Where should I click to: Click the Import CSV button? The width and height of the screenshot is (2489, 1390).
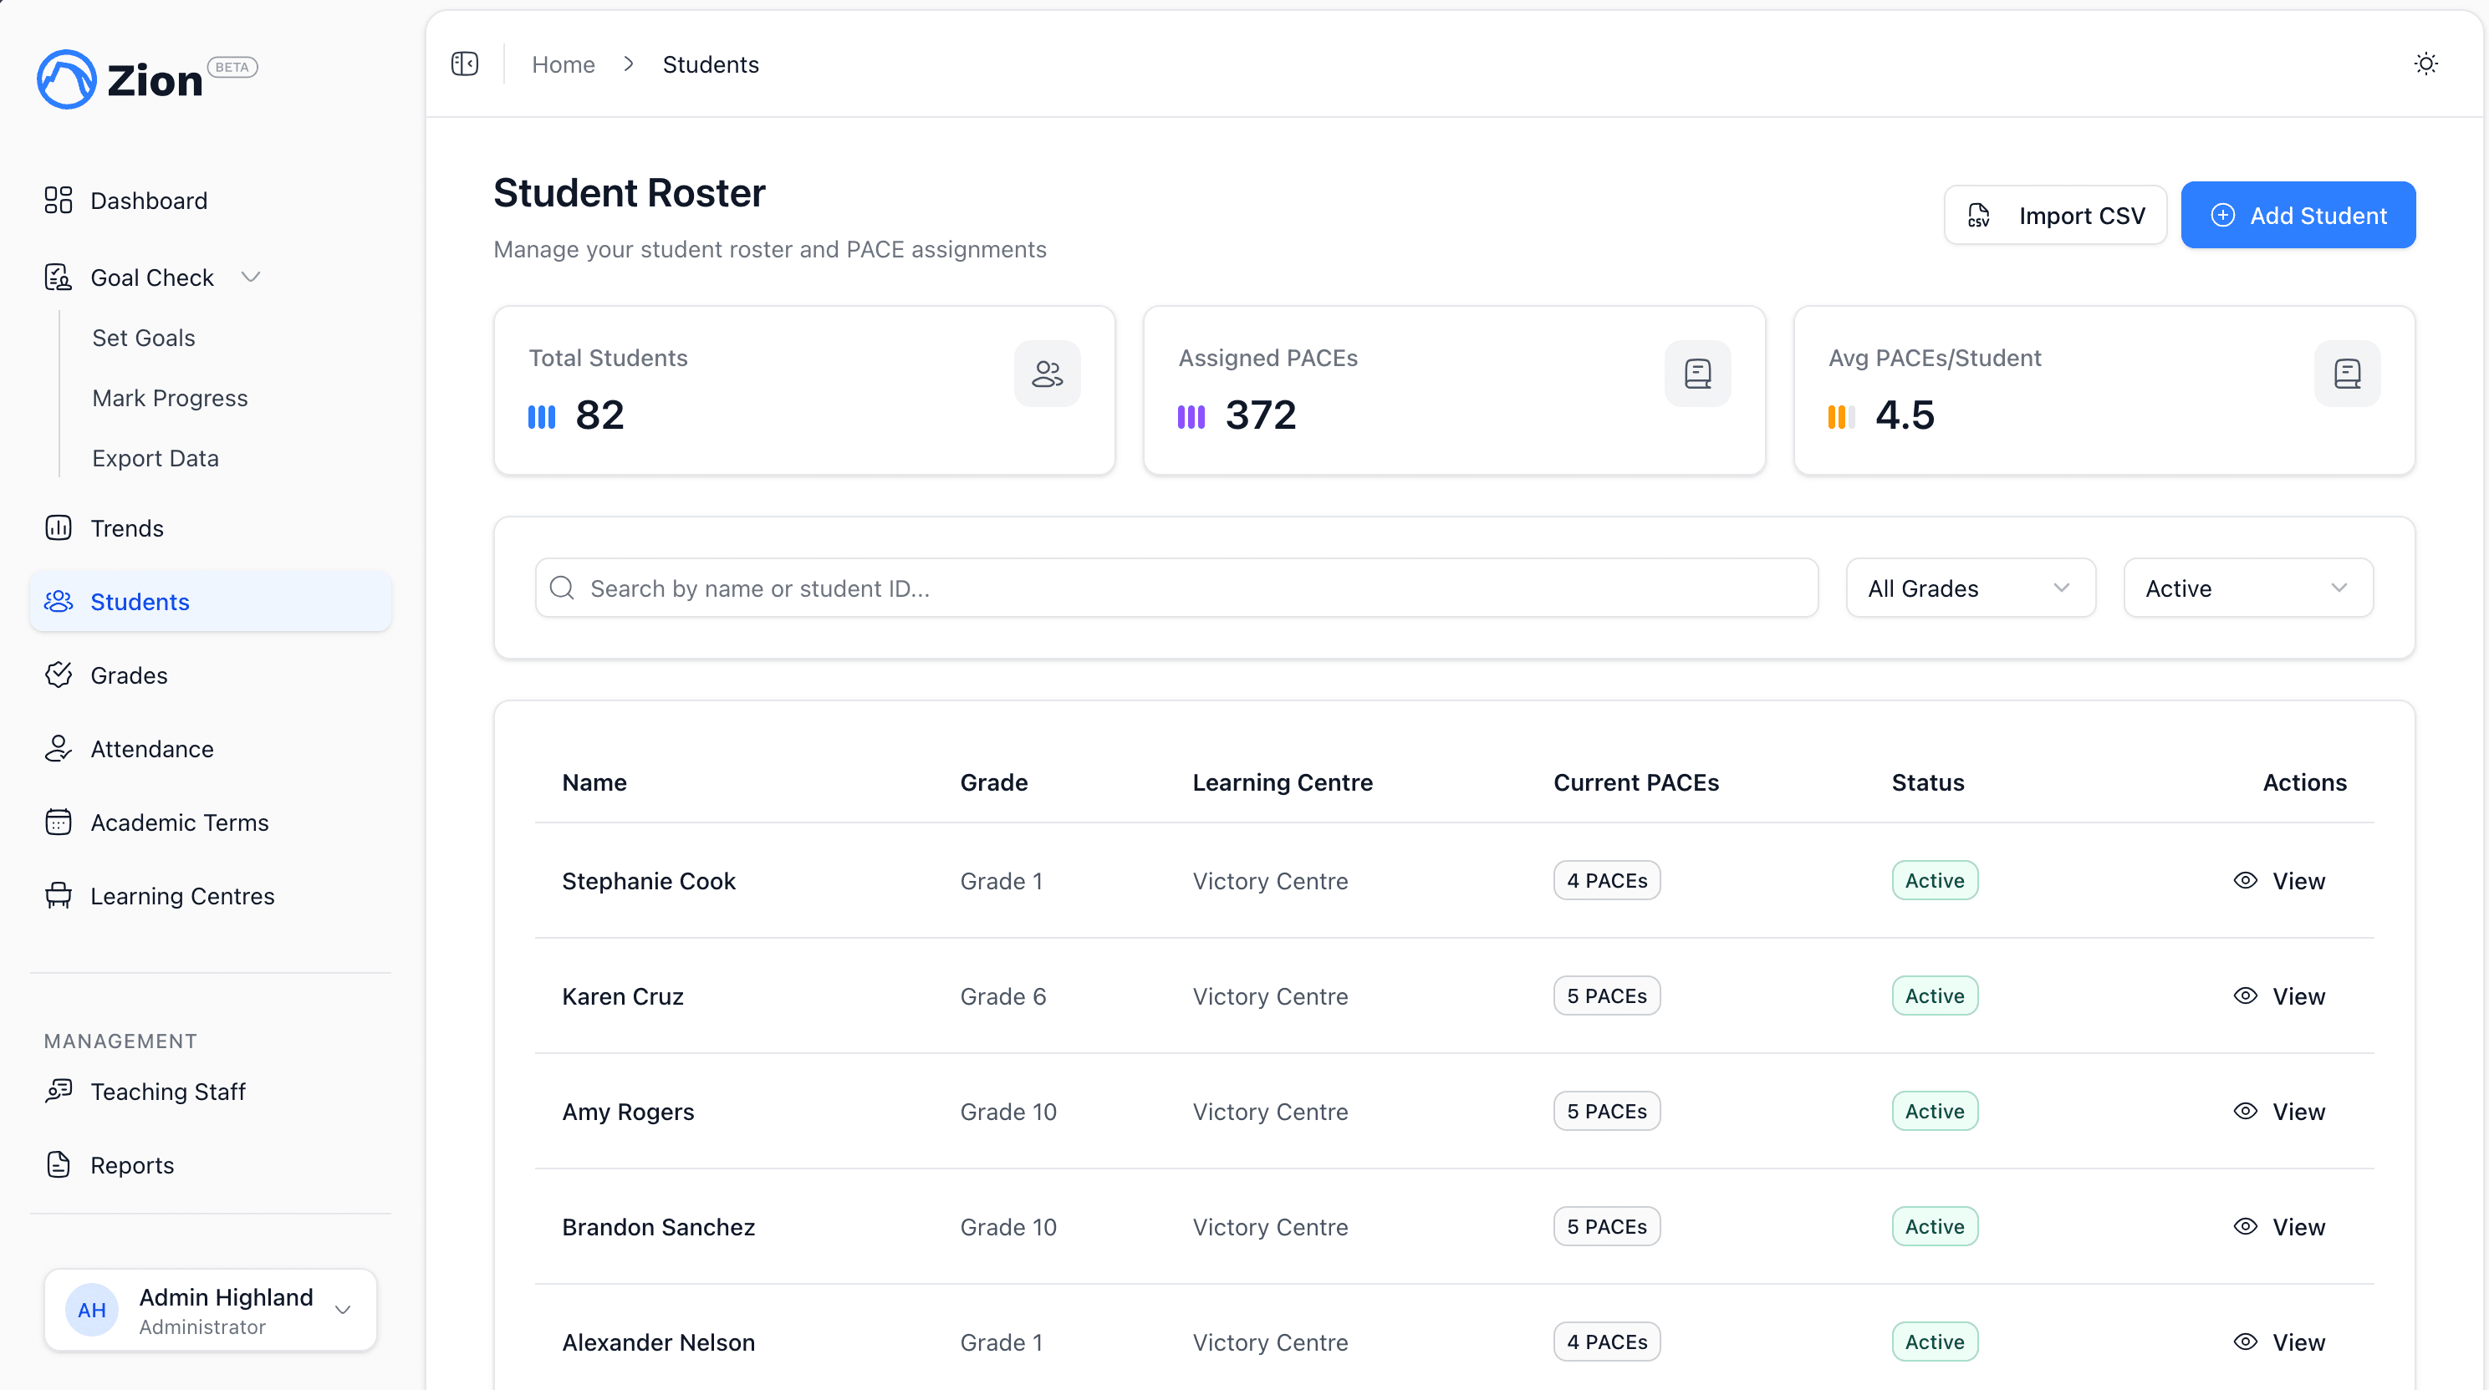[2055, 215]
